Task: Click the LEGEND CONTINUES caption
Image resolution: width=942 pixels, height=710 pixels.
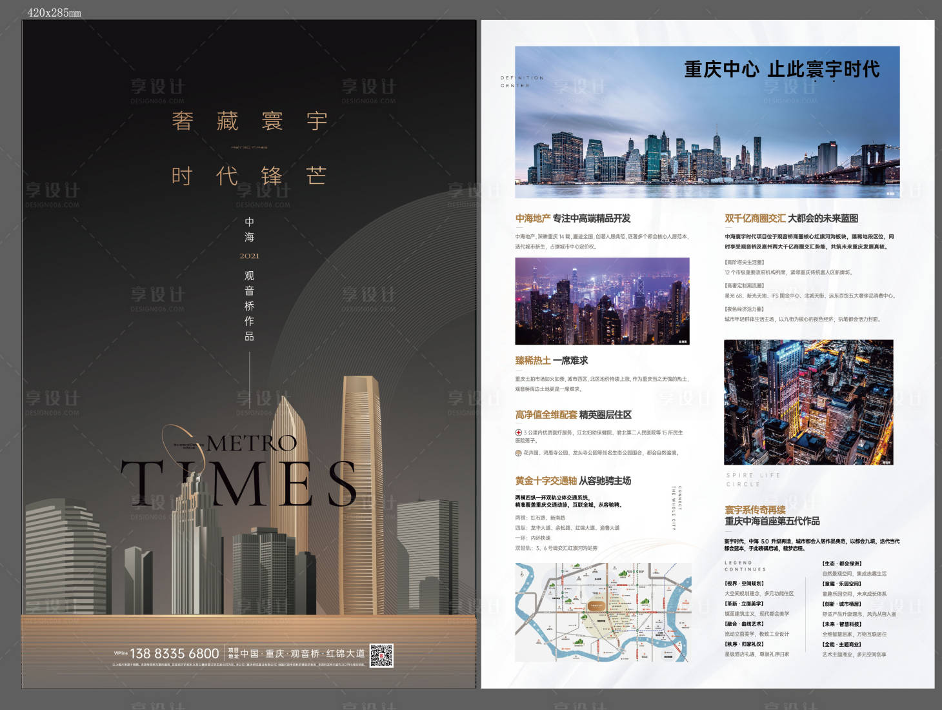Action: click(745, 566)
